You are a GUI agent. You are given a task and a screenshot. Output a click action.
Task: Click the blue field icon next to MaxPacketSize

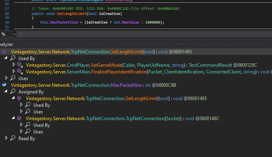tap(4, 85)
